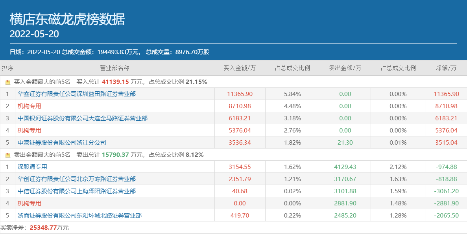Click the 卖出金额/万 column header
This screenshot has width=467, height=234.
click(x=345, y=68)
